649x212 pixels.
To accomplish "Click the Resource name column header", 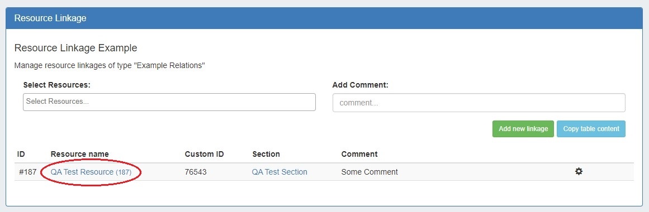I will (x=80, y=154).
